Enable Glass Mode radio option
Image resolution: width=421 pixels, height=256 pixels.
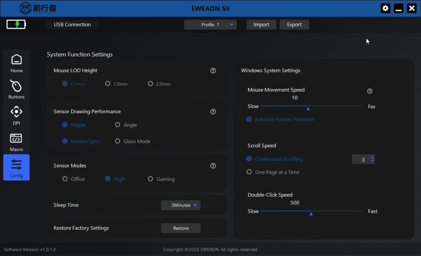tap(133, 141)
